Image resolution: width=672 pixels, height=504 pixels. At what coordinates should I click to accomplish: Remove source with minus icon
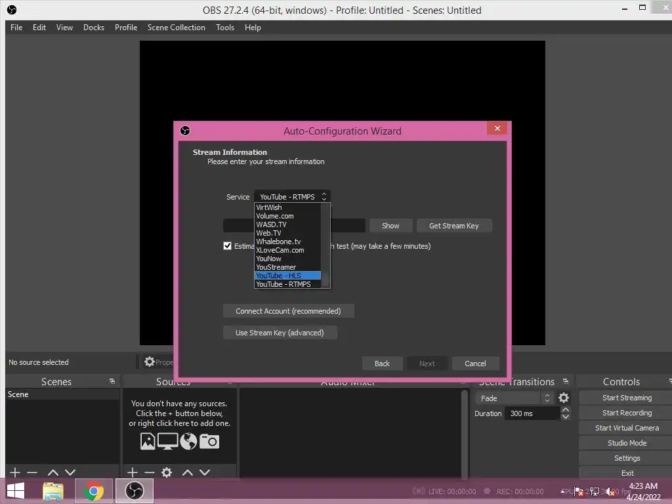[x=150, y=472]
